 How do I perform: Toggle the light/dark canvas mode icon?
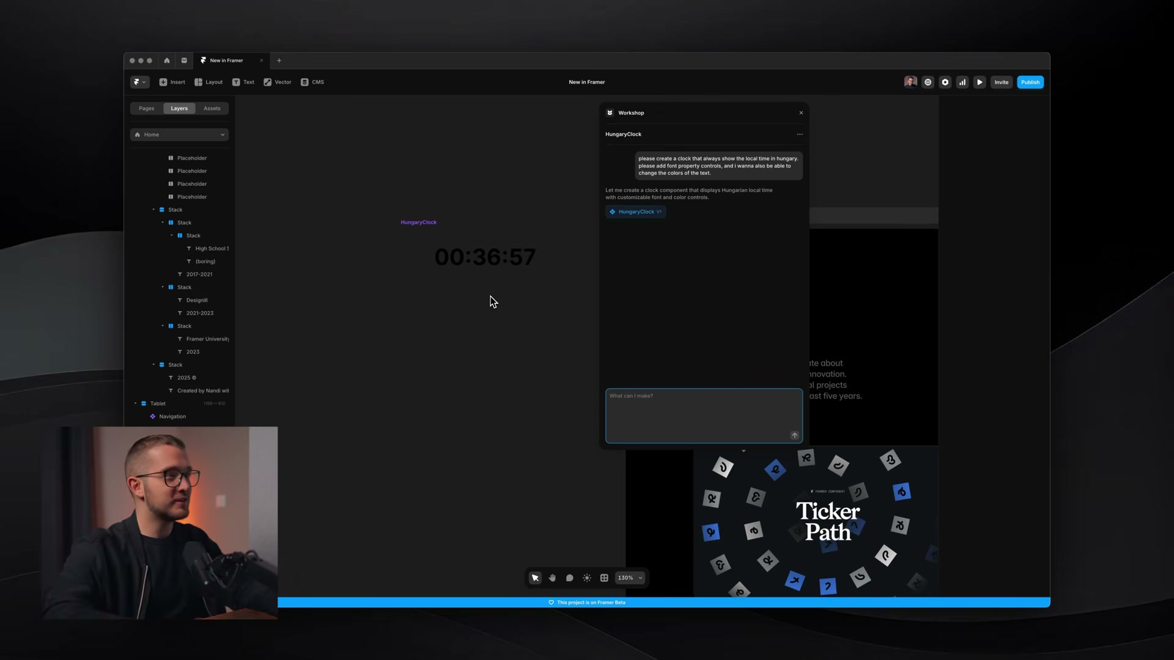coord(587,578)
